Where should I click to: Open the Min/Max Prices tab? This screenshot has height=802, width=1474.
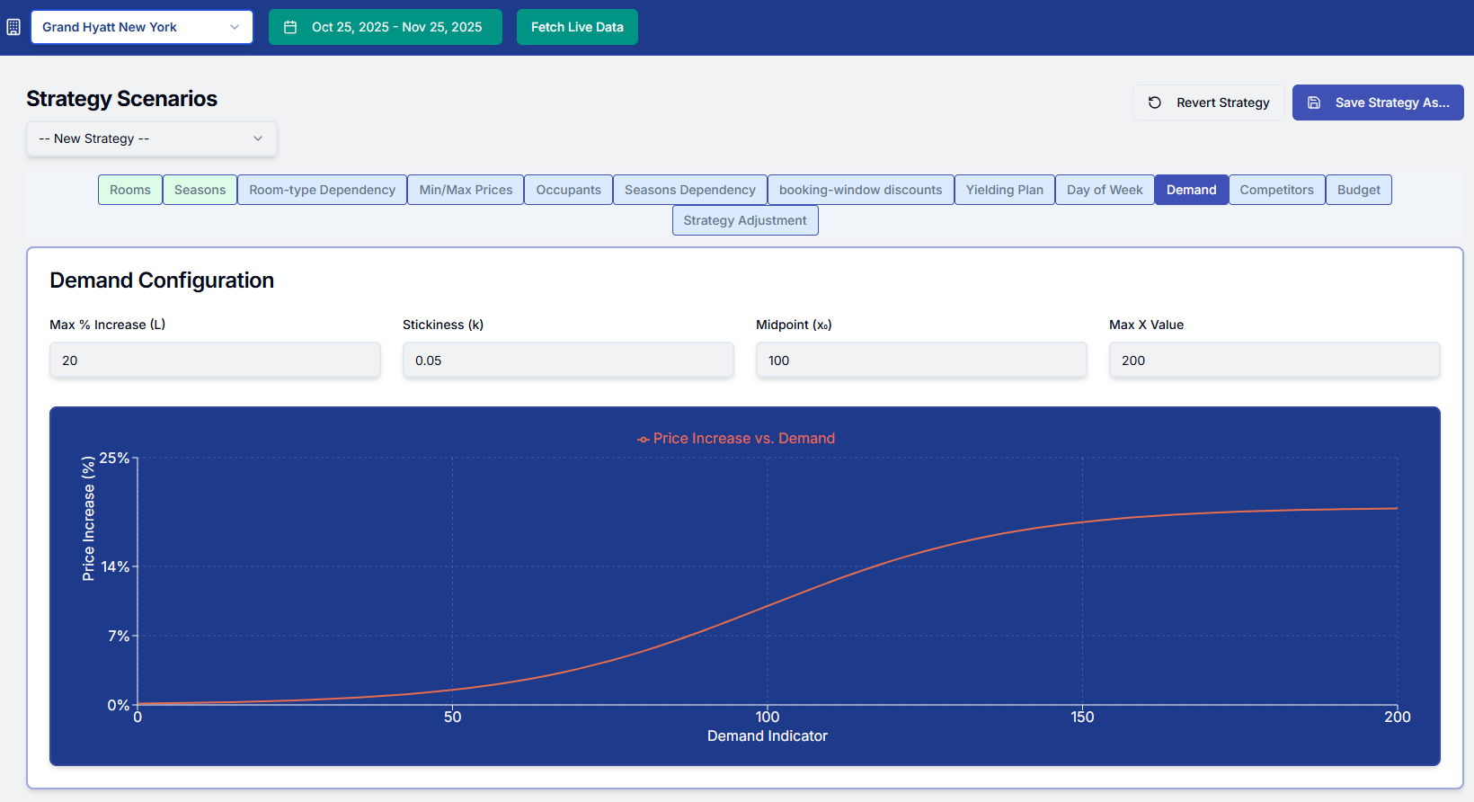click(466, 190)
